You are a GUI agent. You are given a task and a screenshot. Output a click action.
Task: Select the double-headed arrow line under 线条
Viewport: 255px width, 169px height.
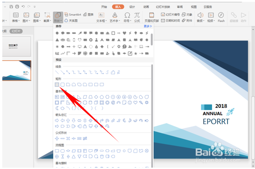68,72
